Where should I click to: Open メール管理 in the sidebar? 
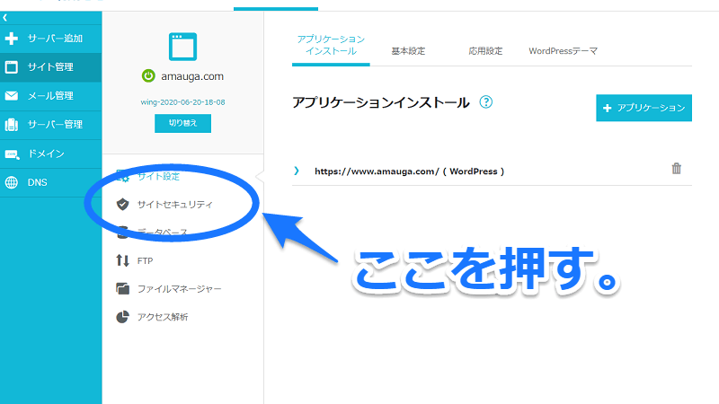pos(50,96)
